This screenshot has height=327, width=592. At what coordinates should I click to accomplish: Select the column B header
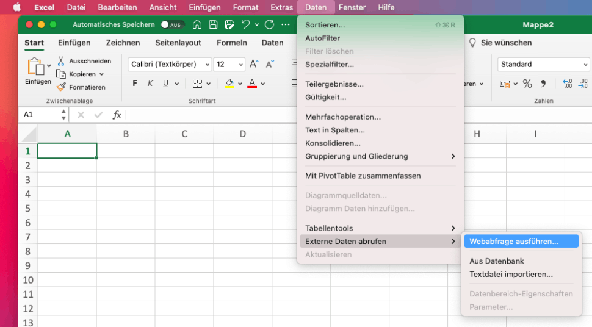point(126,134)
